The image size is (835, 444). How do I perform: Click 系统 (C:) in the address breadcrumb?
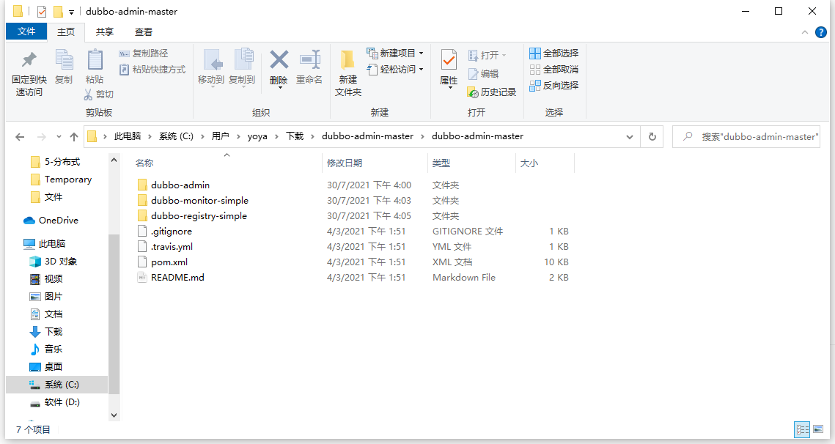[x=176, y=136]
